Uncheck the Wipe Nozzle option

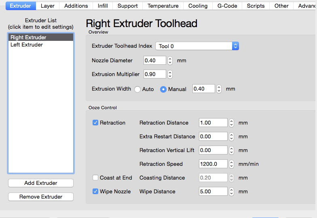coord(95,192)
